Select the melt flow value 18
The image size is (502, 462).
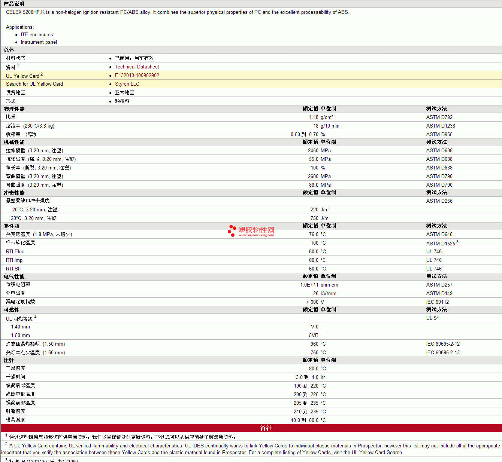316,126
